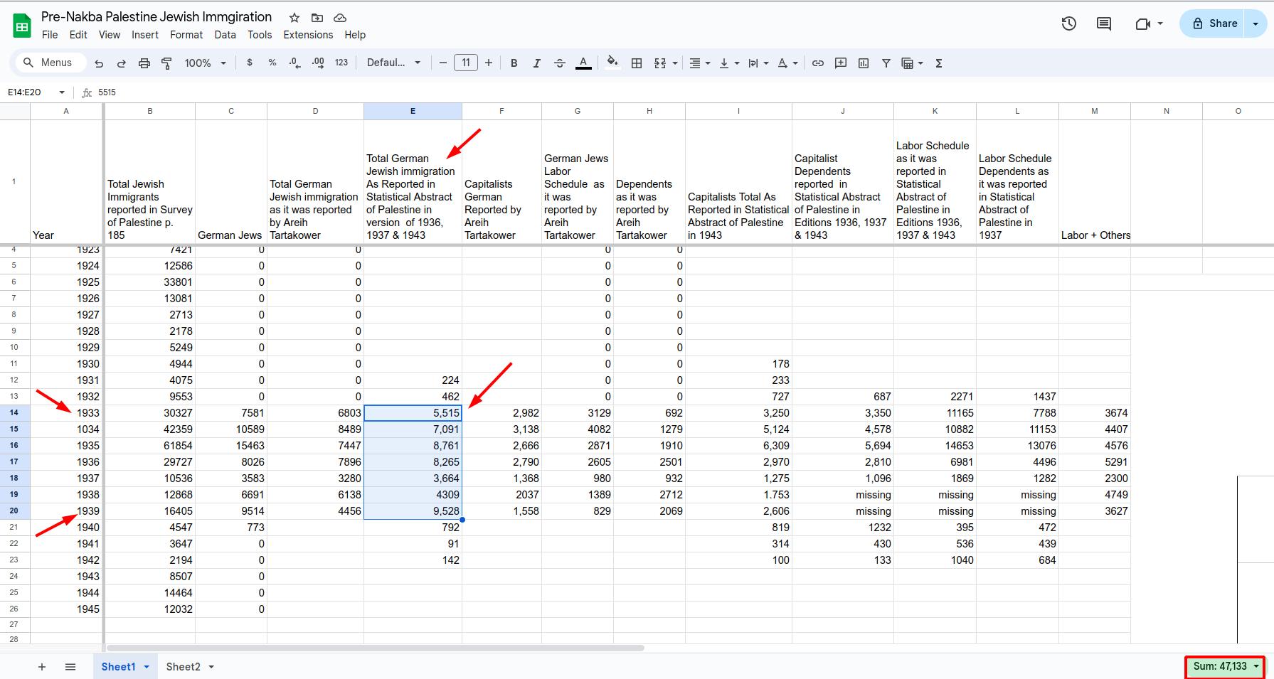Open the Data menu

(x=225, y=35)
